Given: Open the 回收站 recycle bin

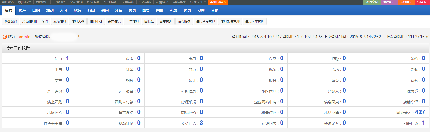Looking at the screenshot, I should [149, 21].
